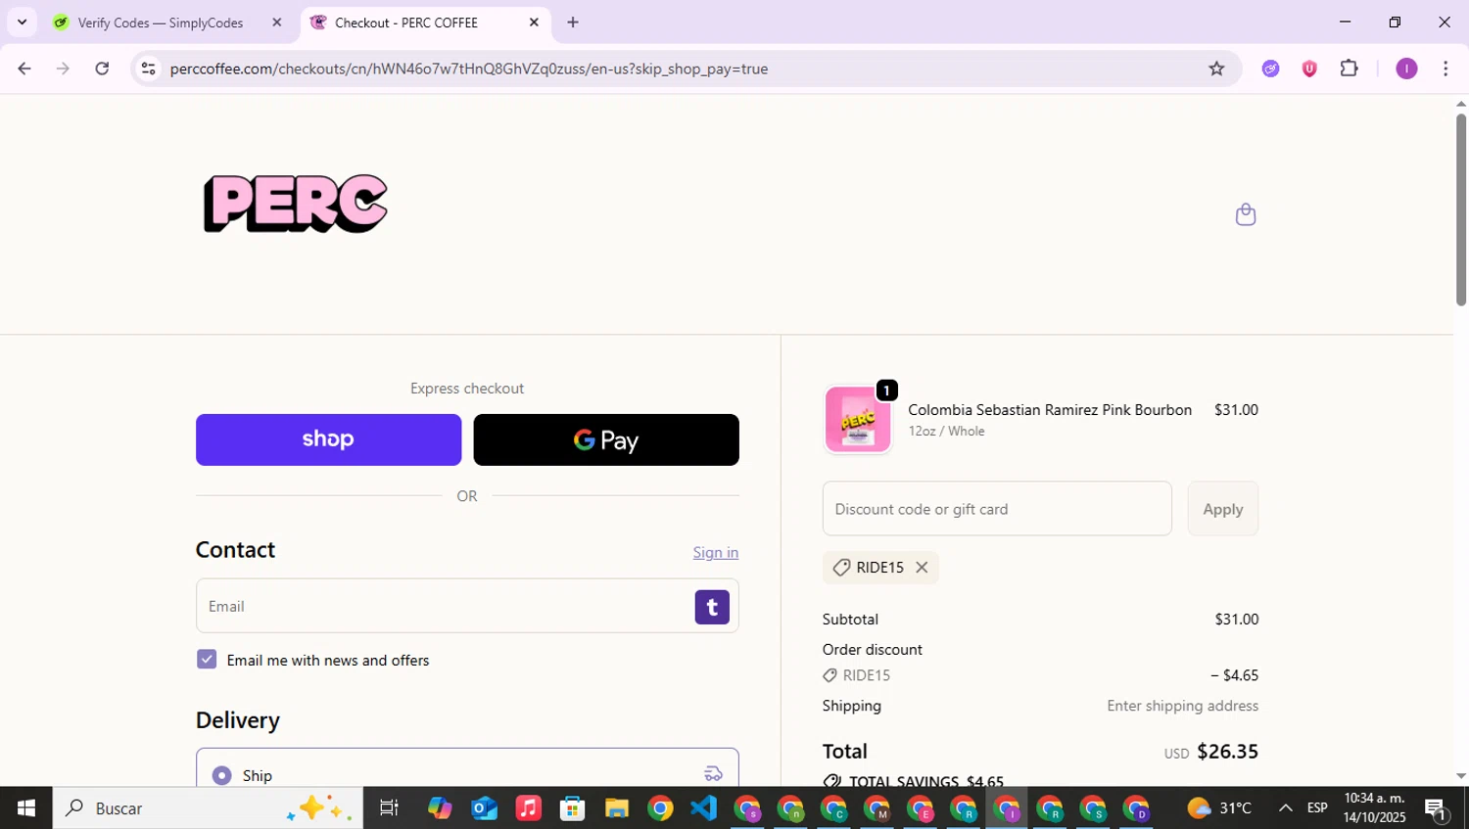
Task: Click the Apply discount button
Action: (1223, 509)
